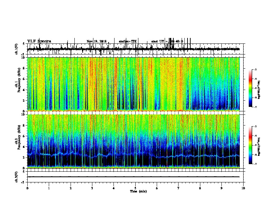Select the "start UT" header text

(x=158, y=41)
